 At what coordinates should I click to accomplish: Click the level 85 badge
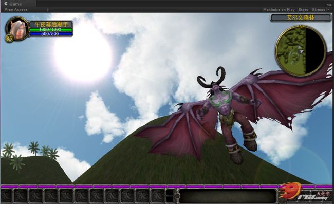pyautogui.click(x=9, y=39)
